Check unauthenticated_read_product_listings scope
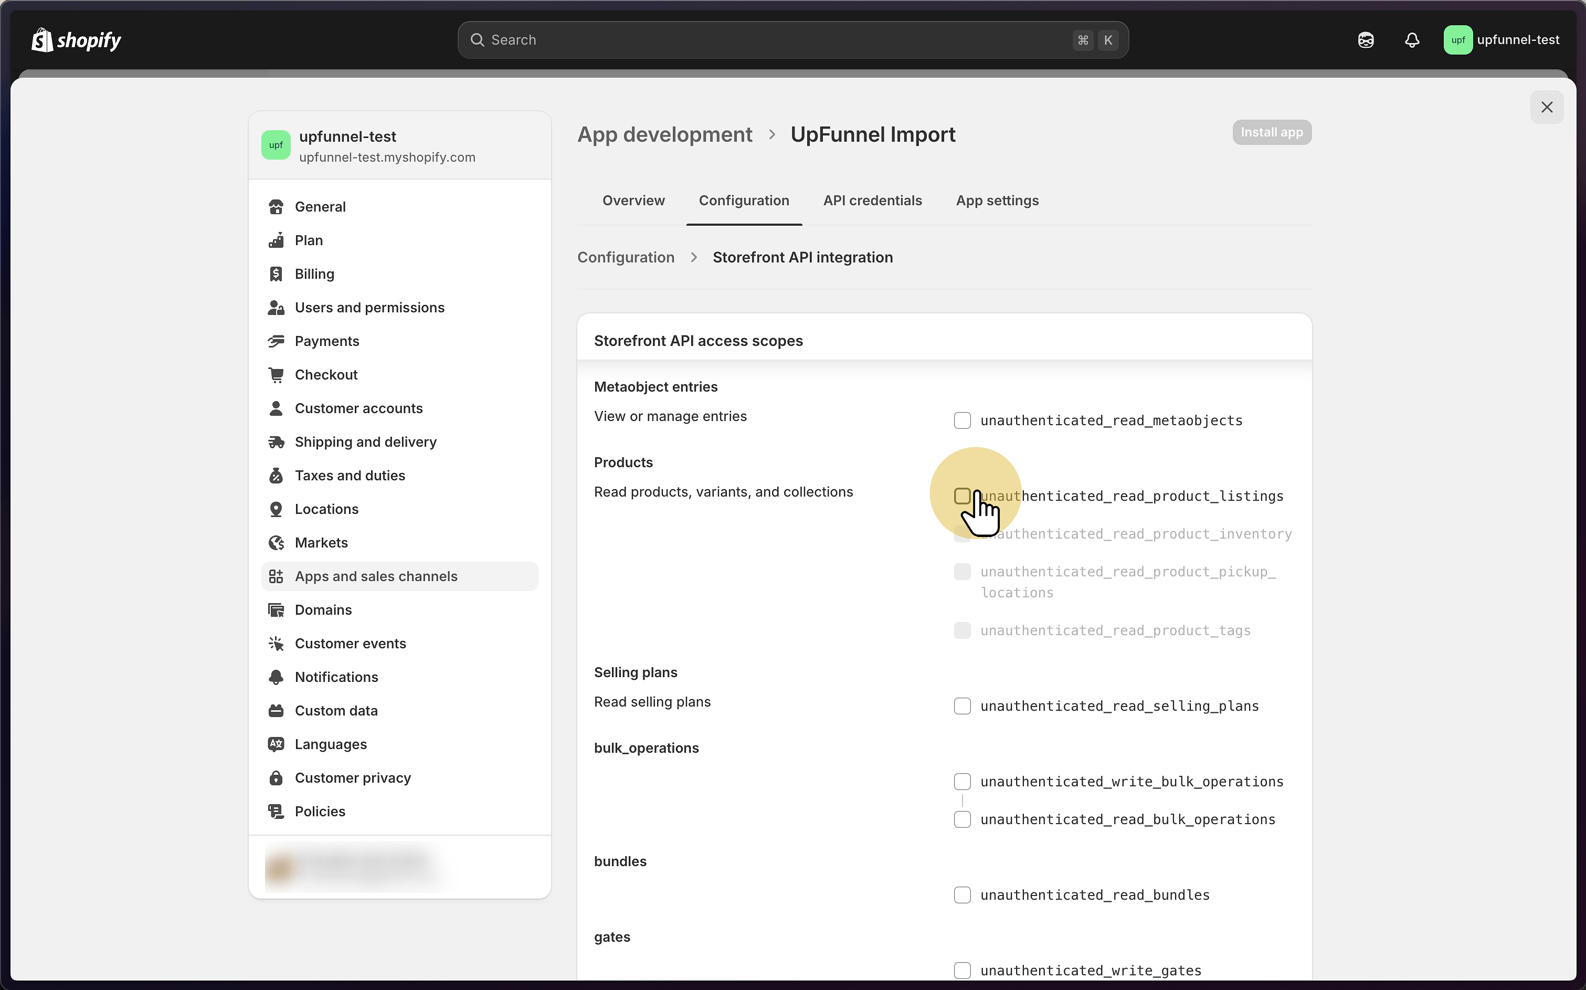This screenshot has width=1586, height=990. click(961, 496)
